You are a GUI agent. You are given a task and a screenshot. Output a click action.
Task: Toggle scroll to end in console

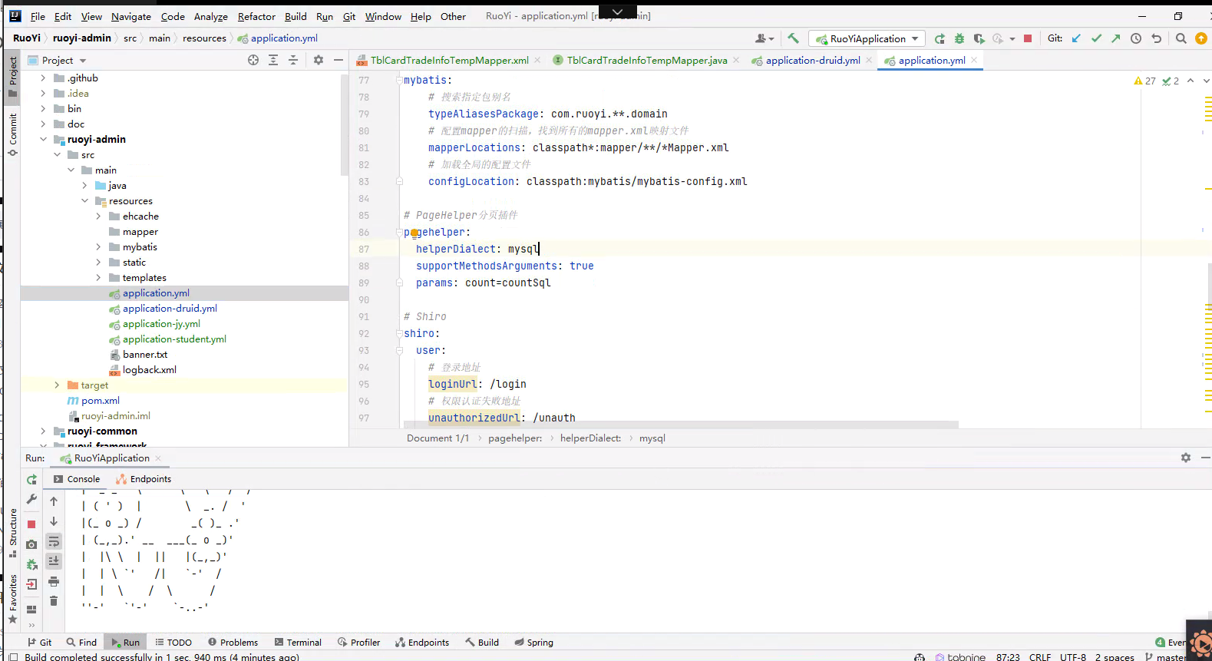[x=54, y=561]
